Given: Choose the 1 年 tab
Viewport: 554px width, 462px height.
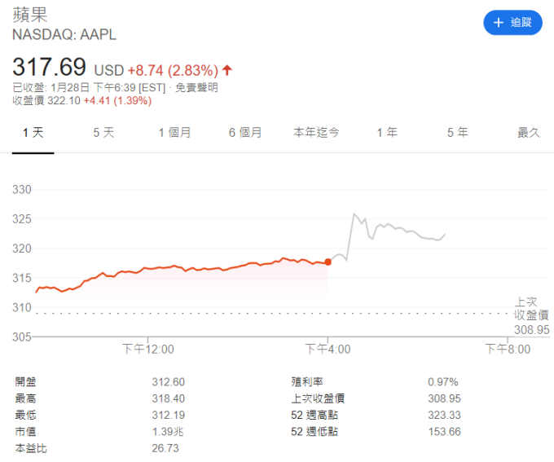Looking at the screenshot, I should click(x=387, y=133).
